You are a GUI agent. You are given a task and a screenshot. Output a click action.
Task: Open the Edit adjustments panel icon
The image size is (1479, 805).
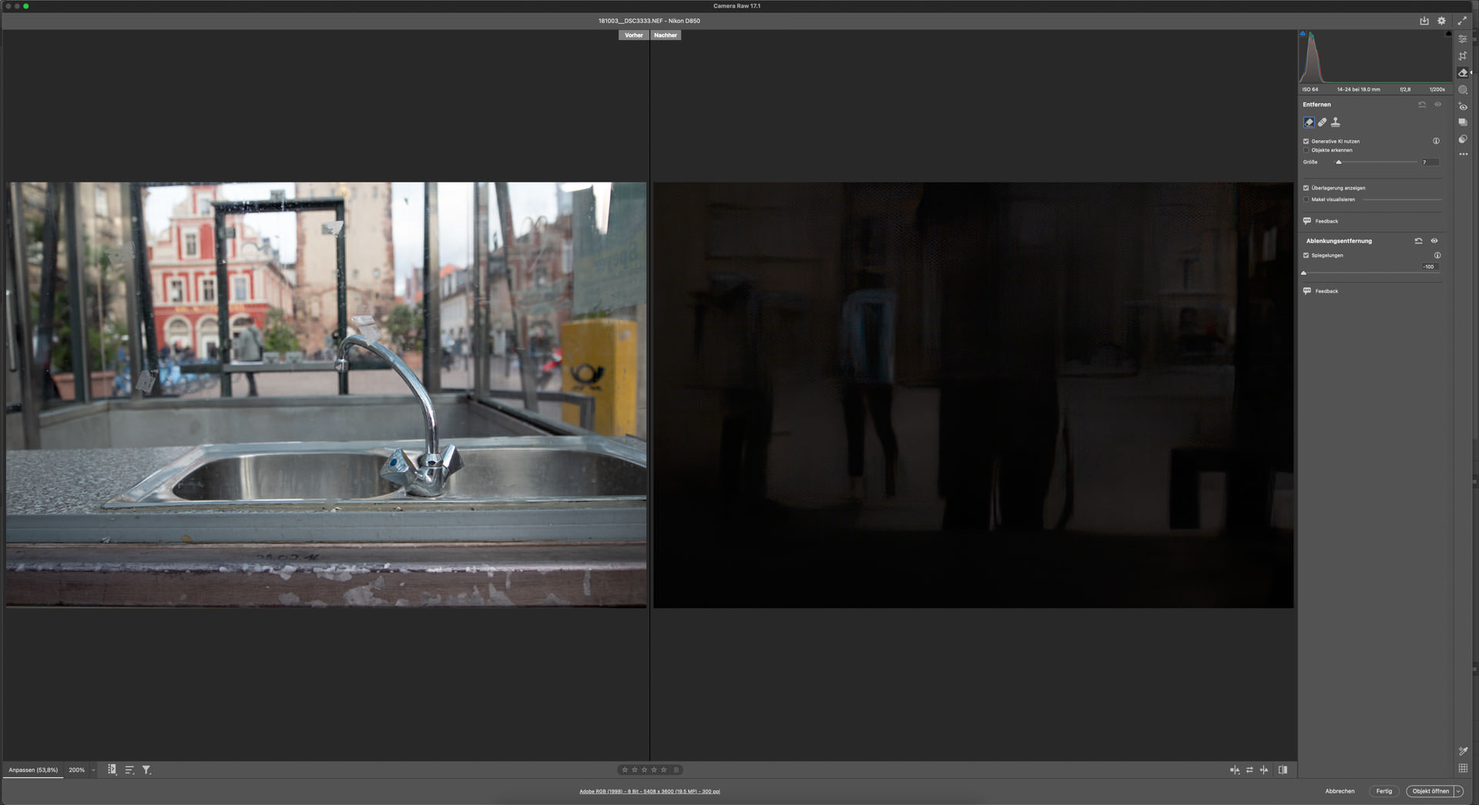click(x=1463, y=39)
